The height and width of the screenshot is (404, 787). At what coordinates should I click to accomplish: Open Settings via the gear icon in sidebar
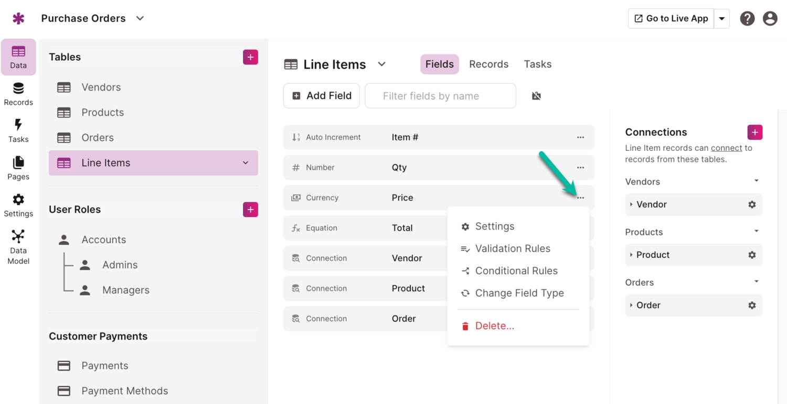pyautogui.click(x=18, y=204)
